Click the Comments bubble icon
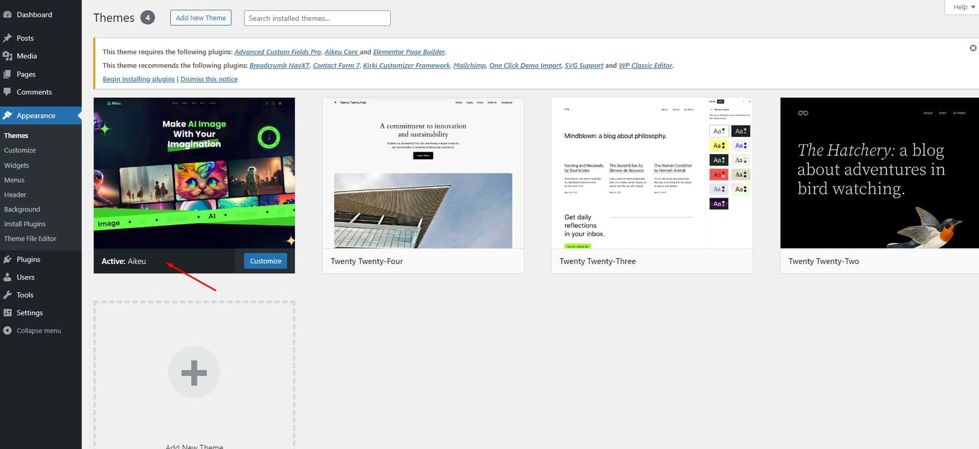Screen dimensions: 979x449 7,92
